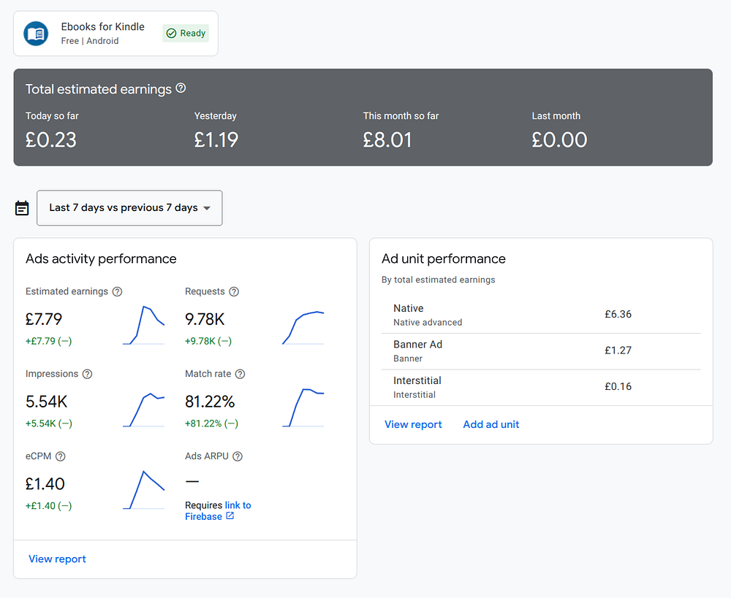Screen dimensions: 731x598
Task: Open View report under Ad unit performance
Action: pos(413,424)
